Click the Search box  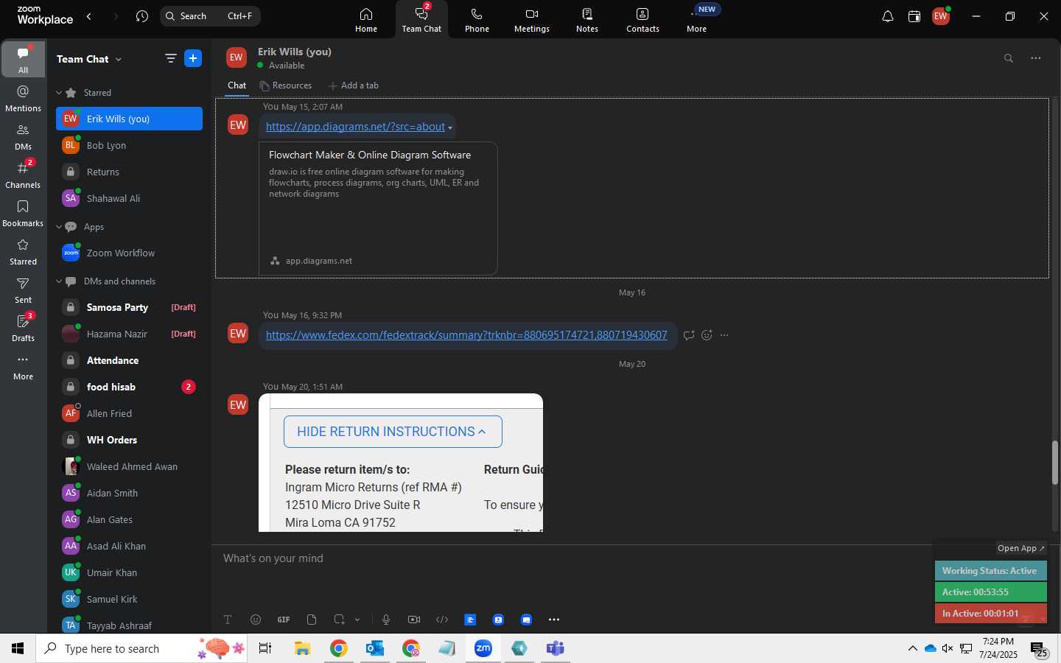(x=210, y=16)
